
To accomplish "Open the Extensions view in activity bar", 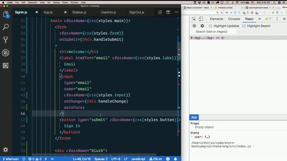I will click(x=6, y=66).
